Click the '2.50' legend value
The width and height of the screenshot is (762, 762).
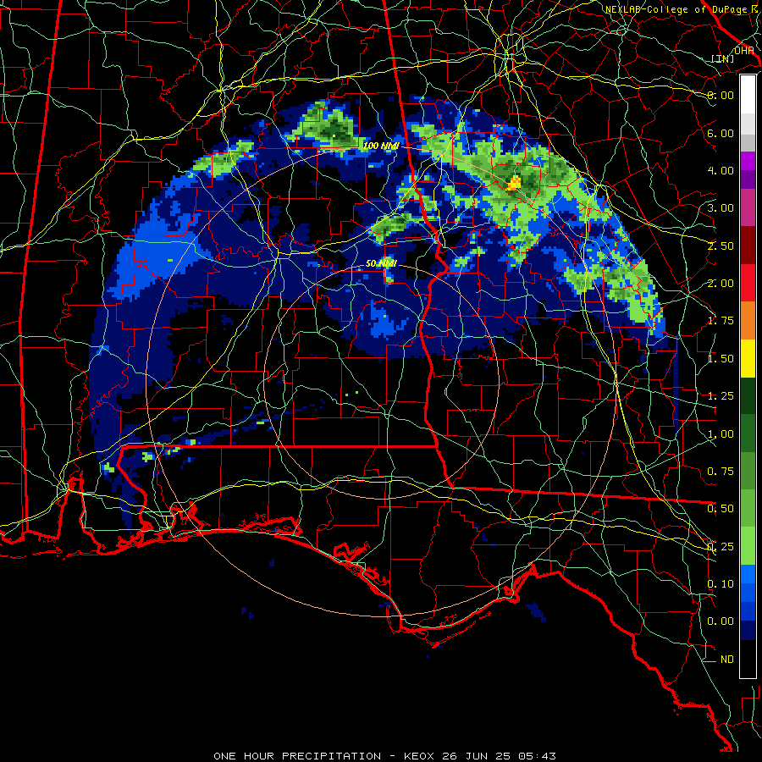pyautogui.click(x=721, y=246)
